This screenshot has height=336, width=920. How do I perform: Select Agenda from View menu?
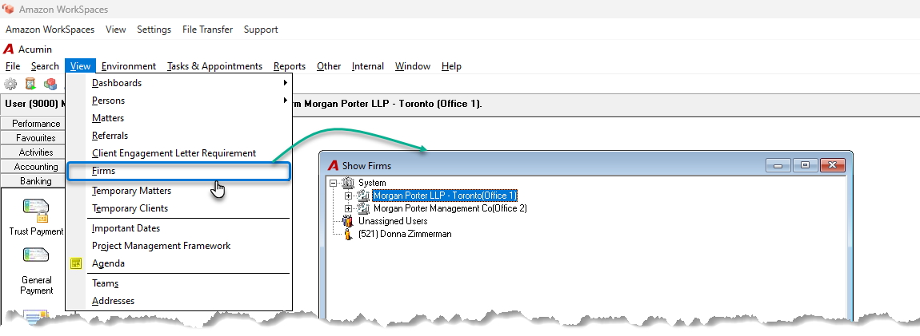(179, 263)
